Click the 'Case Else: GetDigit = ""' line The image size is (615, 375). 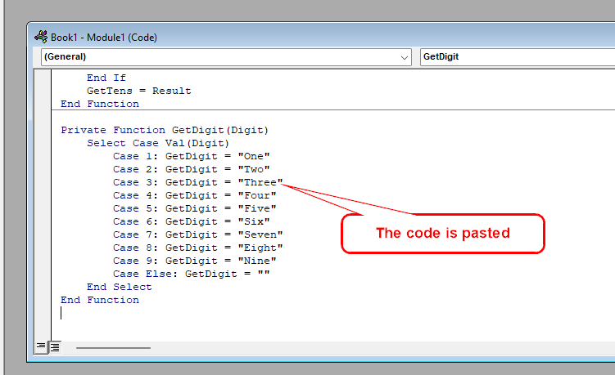pos(192,274)
